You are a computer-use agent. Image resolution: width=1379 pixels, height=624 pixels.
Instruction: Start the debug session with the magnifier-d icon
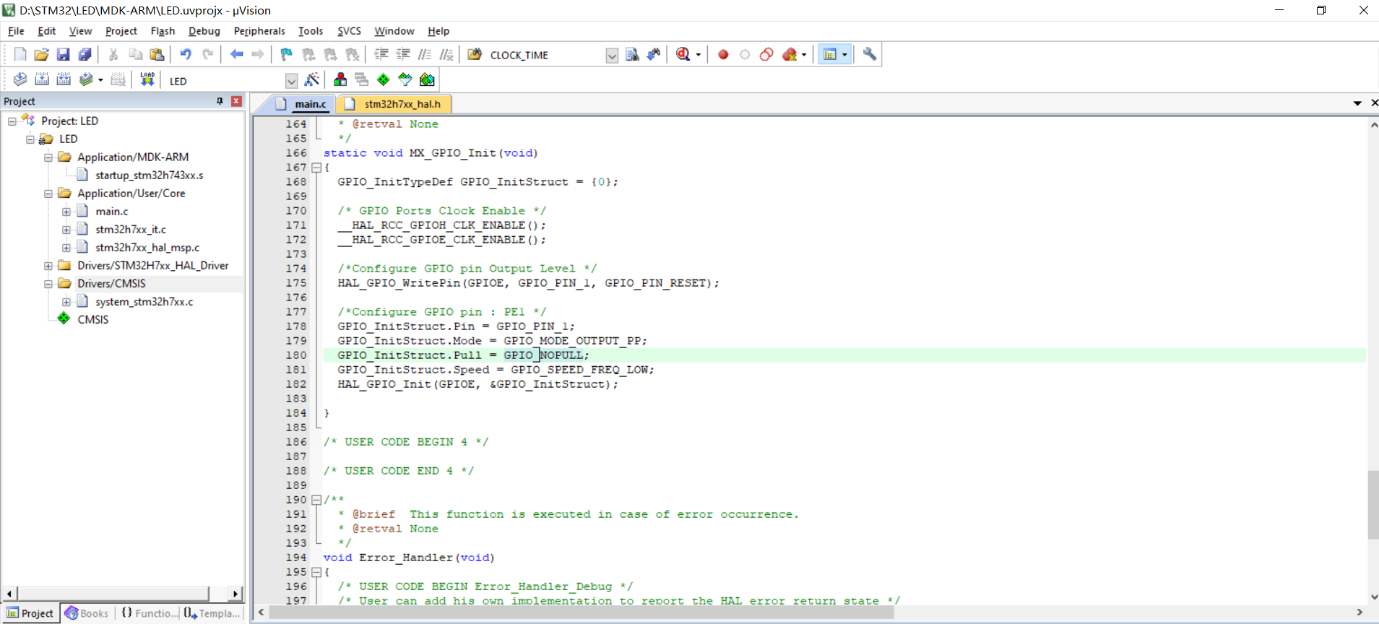[x=683, y=54]
